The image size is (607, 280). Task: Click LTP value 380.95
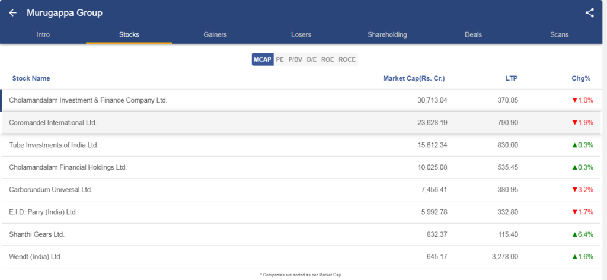pos(508,190)
